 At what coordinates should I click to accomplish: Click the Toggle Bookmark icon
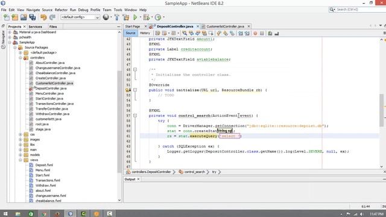232,33
